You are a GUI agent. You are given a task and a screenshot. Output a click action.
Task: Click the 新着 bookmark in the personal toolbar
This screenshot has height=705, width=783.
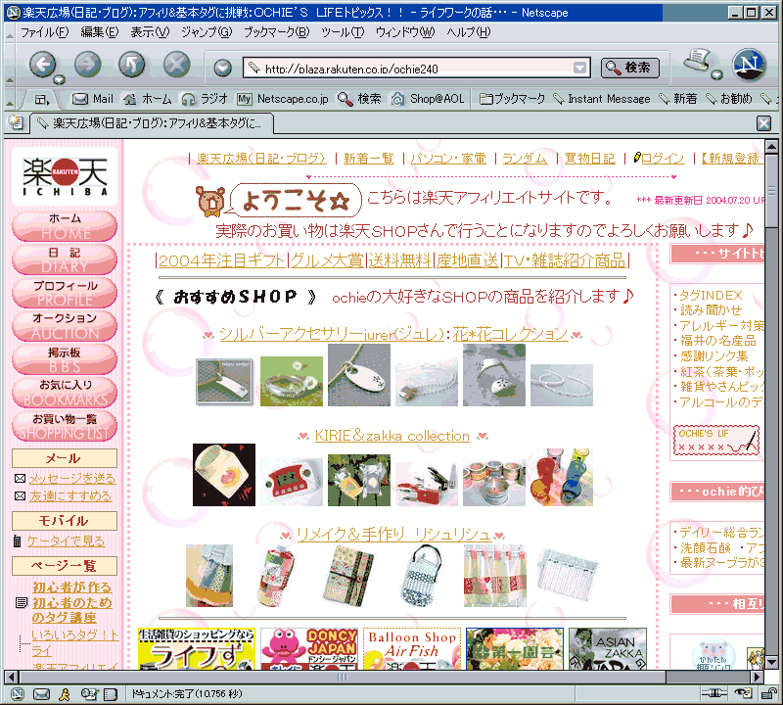coord(677,99)
